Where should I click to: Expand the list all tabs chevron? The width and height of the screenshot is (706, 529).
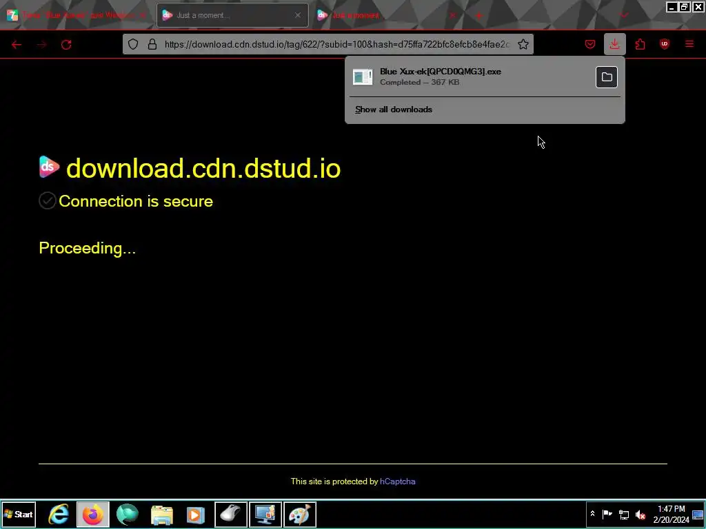pyautogui.click(x=623, y=15)
